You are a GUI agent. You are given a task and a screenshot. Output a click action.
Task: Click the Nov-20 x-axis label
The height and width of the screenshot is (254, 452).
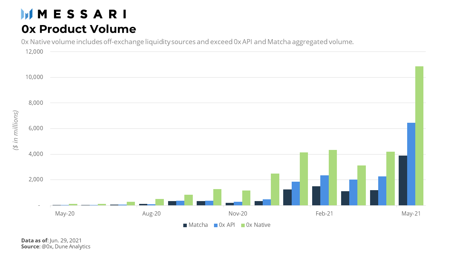238,214
